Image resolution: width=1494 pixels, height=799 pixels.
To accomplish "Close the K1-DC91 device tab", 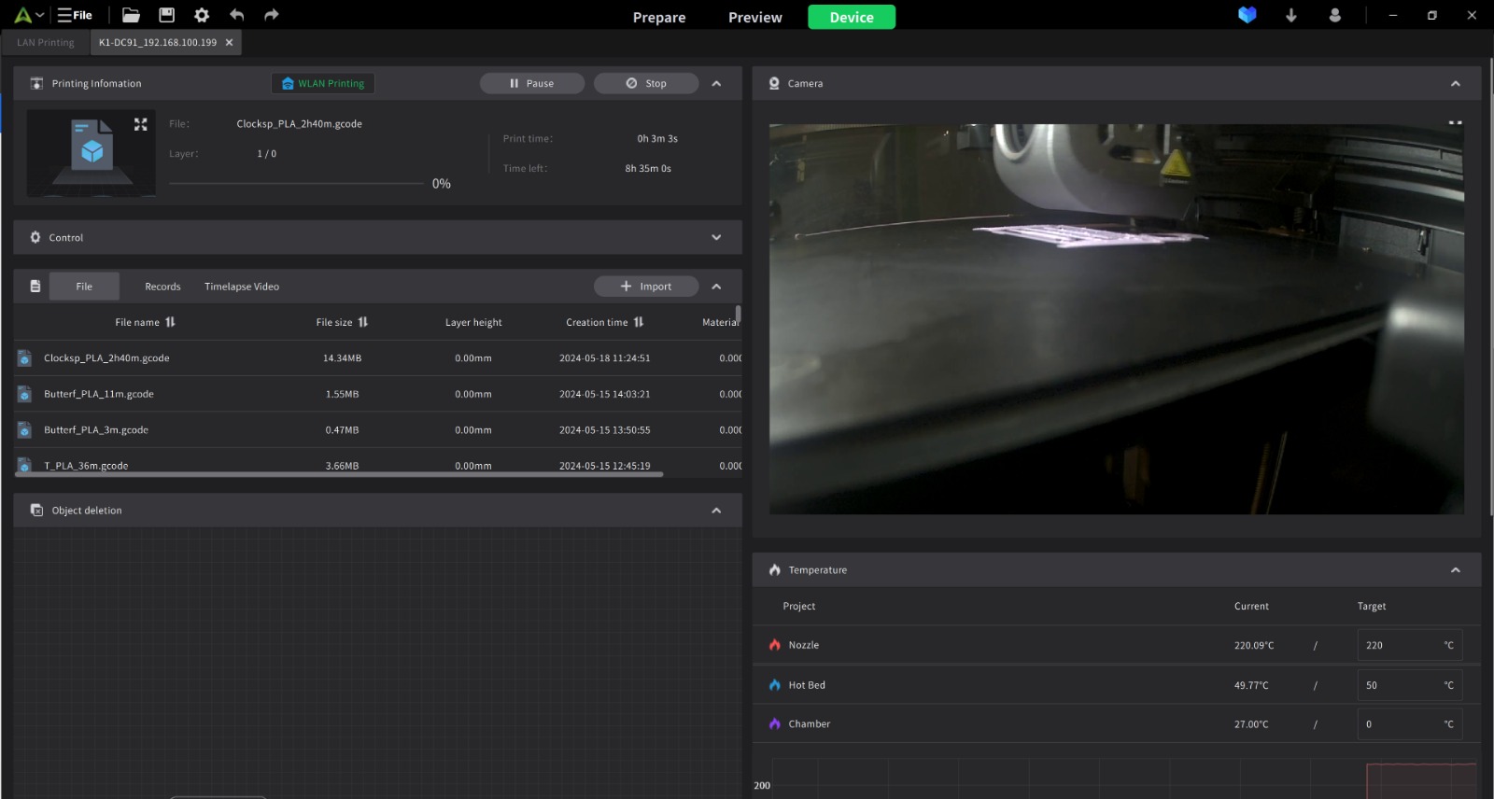I will (x=229, y=42).
